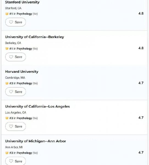149x165 pixels.
Task: Open University of California--Los Angeles page
Action: [x=37, y=106]
